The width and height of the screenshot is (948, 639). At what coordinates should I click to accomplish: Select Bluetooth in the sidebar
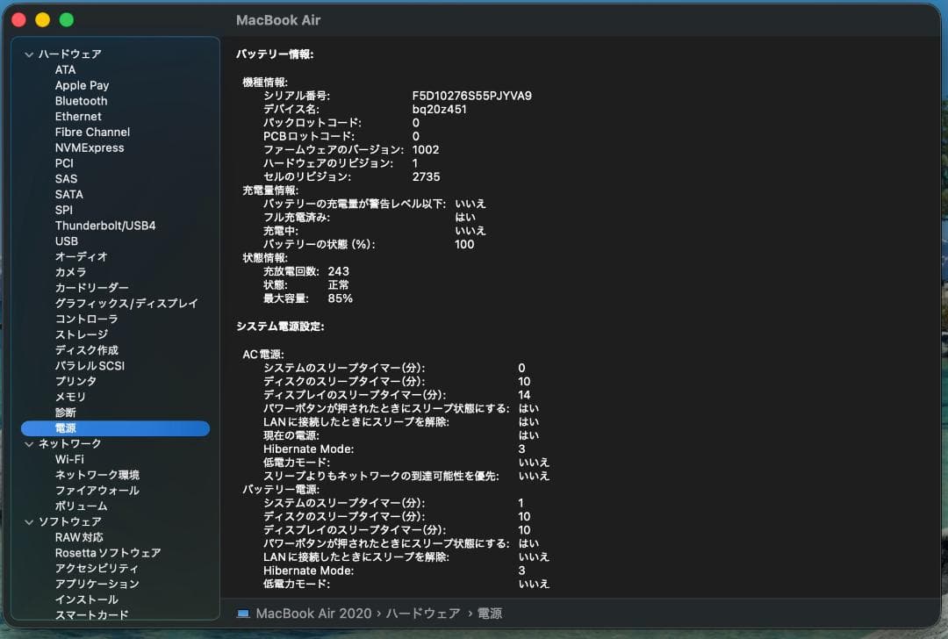click(x=81, y=101)
